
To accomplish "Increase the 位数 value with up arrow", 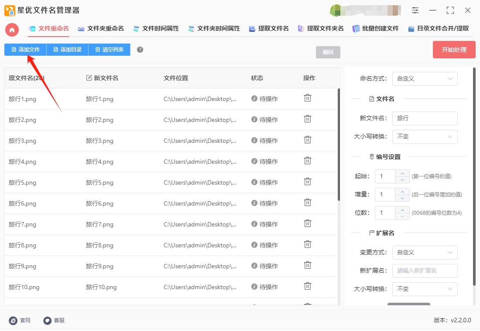I will coord(402,209).
